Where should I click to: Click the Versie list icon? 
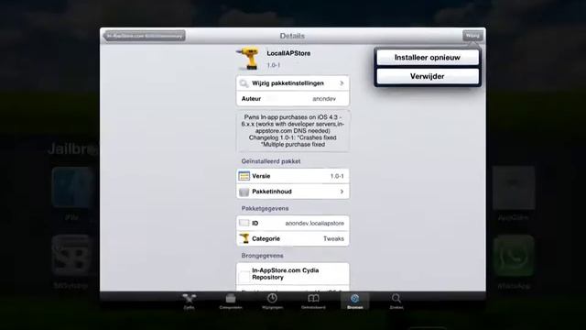point(244,176)
